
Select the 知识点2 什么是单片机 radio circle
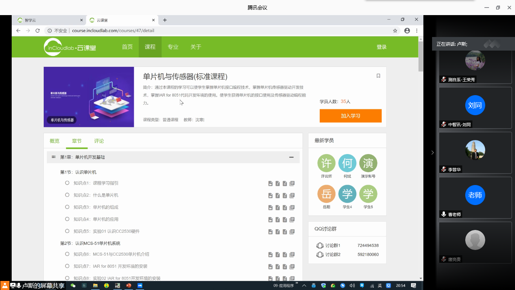tap(67, 195)
